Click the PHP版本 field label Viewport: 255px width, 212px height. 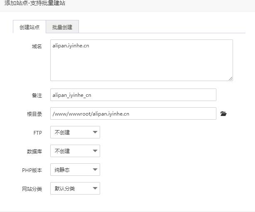(32, 170)
